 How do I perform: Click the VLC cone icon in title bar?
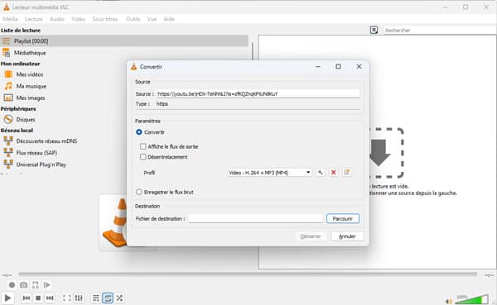click(x=7, y=7)
